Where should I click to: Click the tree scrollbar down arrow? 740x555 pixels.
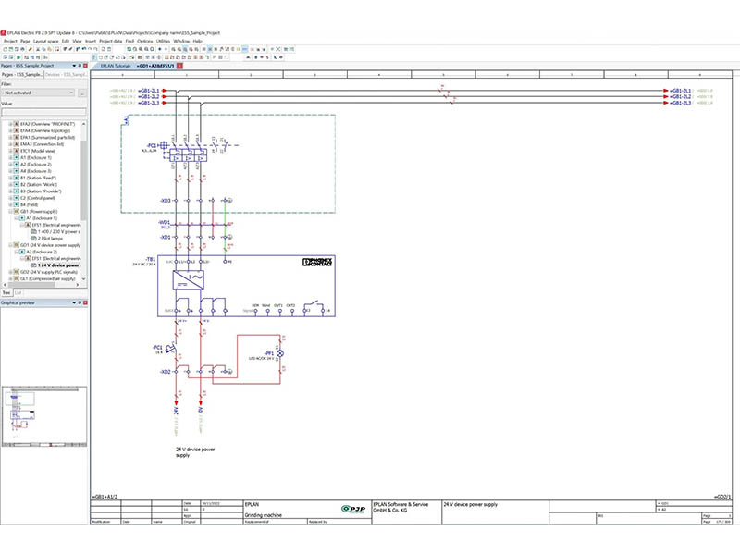[x=84, y=279]
